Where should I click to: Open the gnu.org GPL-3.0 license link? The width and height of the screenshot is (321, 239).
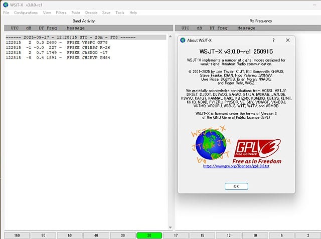coord(236,166)
